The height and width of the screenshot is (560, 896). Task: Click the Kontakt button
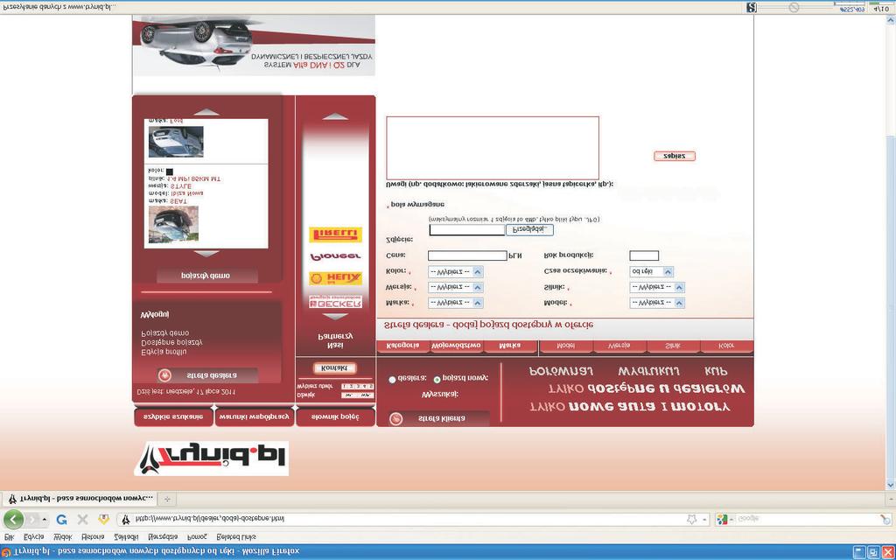(335, 368)
